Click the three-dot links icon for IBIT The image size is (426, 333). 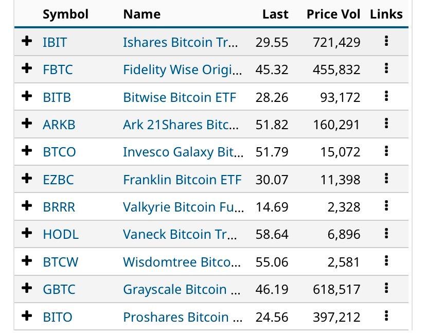click(x=386, y=42)
